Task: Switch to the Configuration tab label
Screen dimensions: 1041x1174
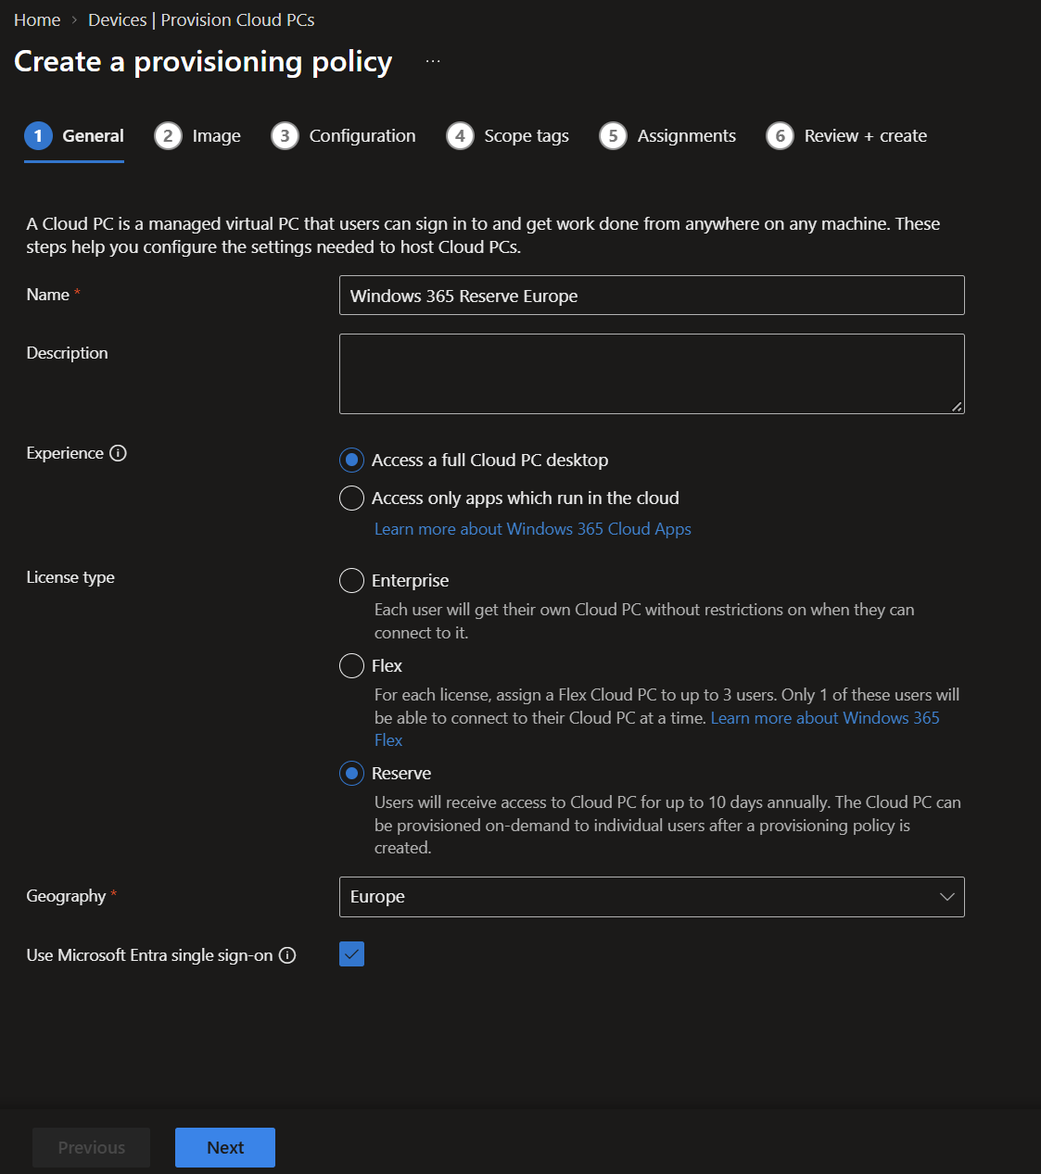Action: pos(362,136)
